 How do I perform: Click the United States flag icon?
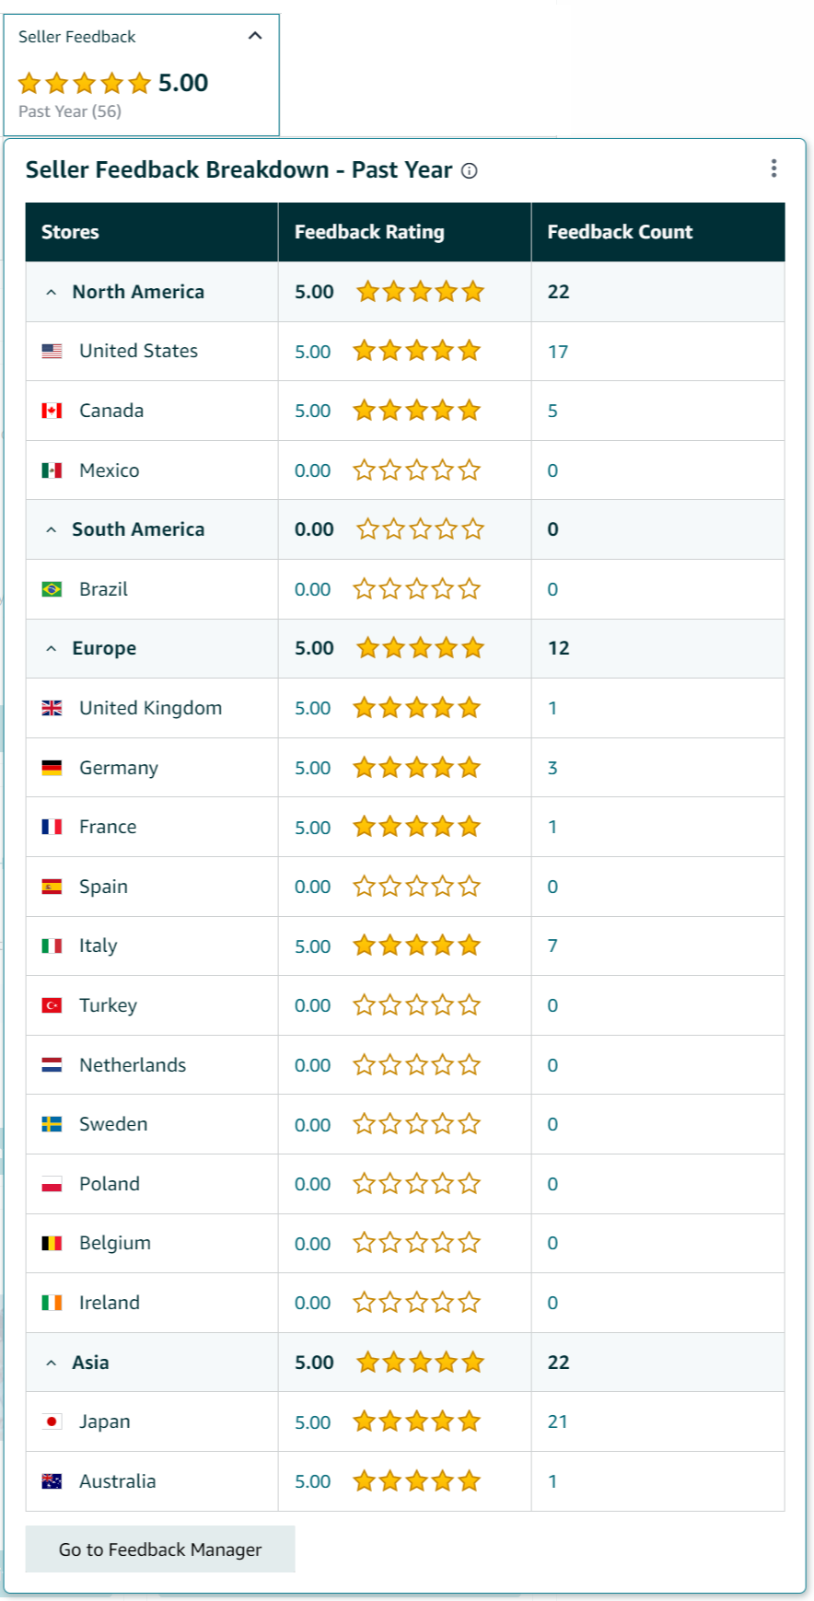tap(52, 351)
